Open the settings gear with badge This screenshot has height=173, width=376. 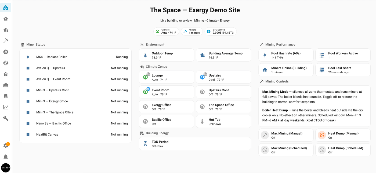pyautogui.click(x=6, y=146)
